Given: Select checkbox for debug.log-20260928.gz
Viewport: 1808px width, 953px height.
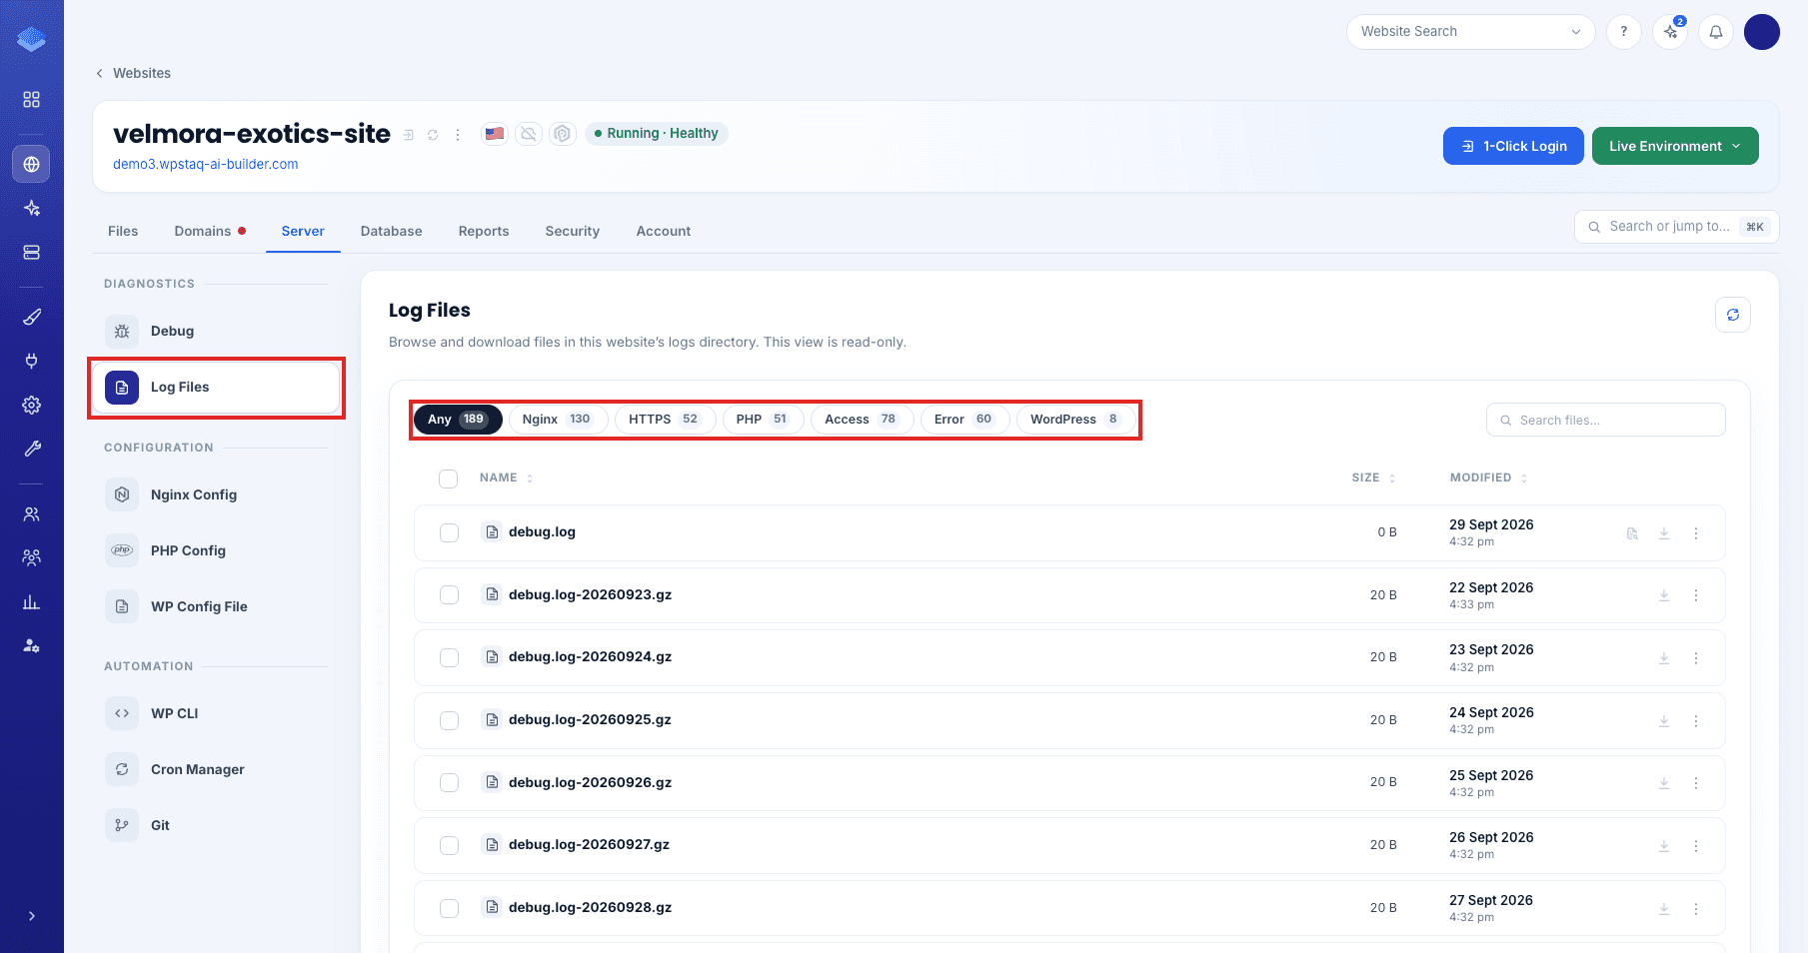Looking at the screenshot, I should [x=450, y=908].
